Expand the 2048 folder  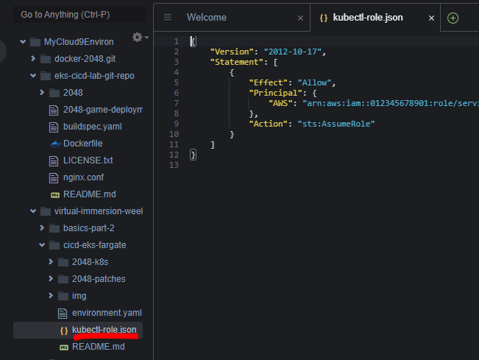tap(42, 92)
